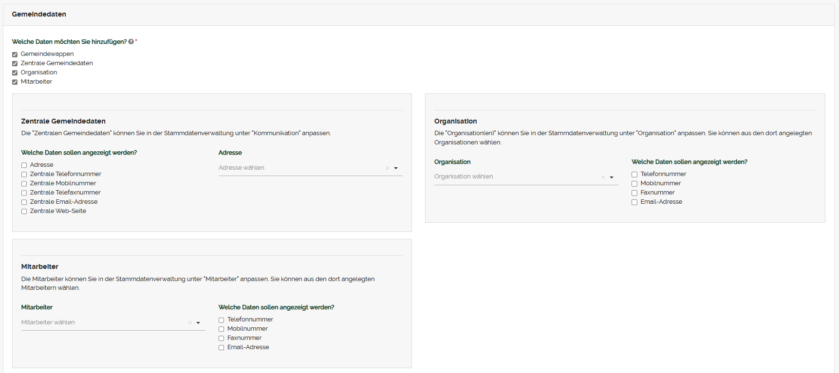This screenshot has width=839, height=373.
Task: Clear the Adresse selection with the x icon
Action: tap(387, 168)
